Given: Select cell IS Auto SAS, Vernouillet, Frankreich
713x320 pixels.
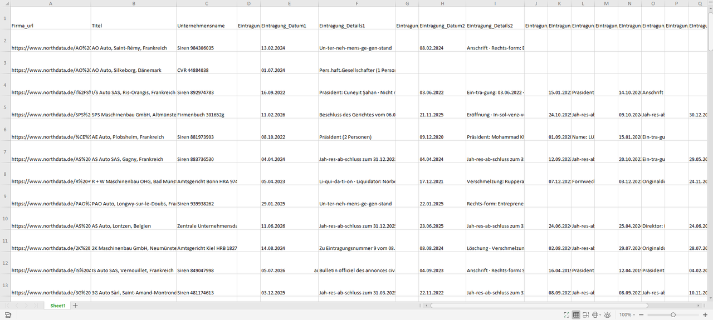Looking at the screenshot, I should (x=134, y=263).
